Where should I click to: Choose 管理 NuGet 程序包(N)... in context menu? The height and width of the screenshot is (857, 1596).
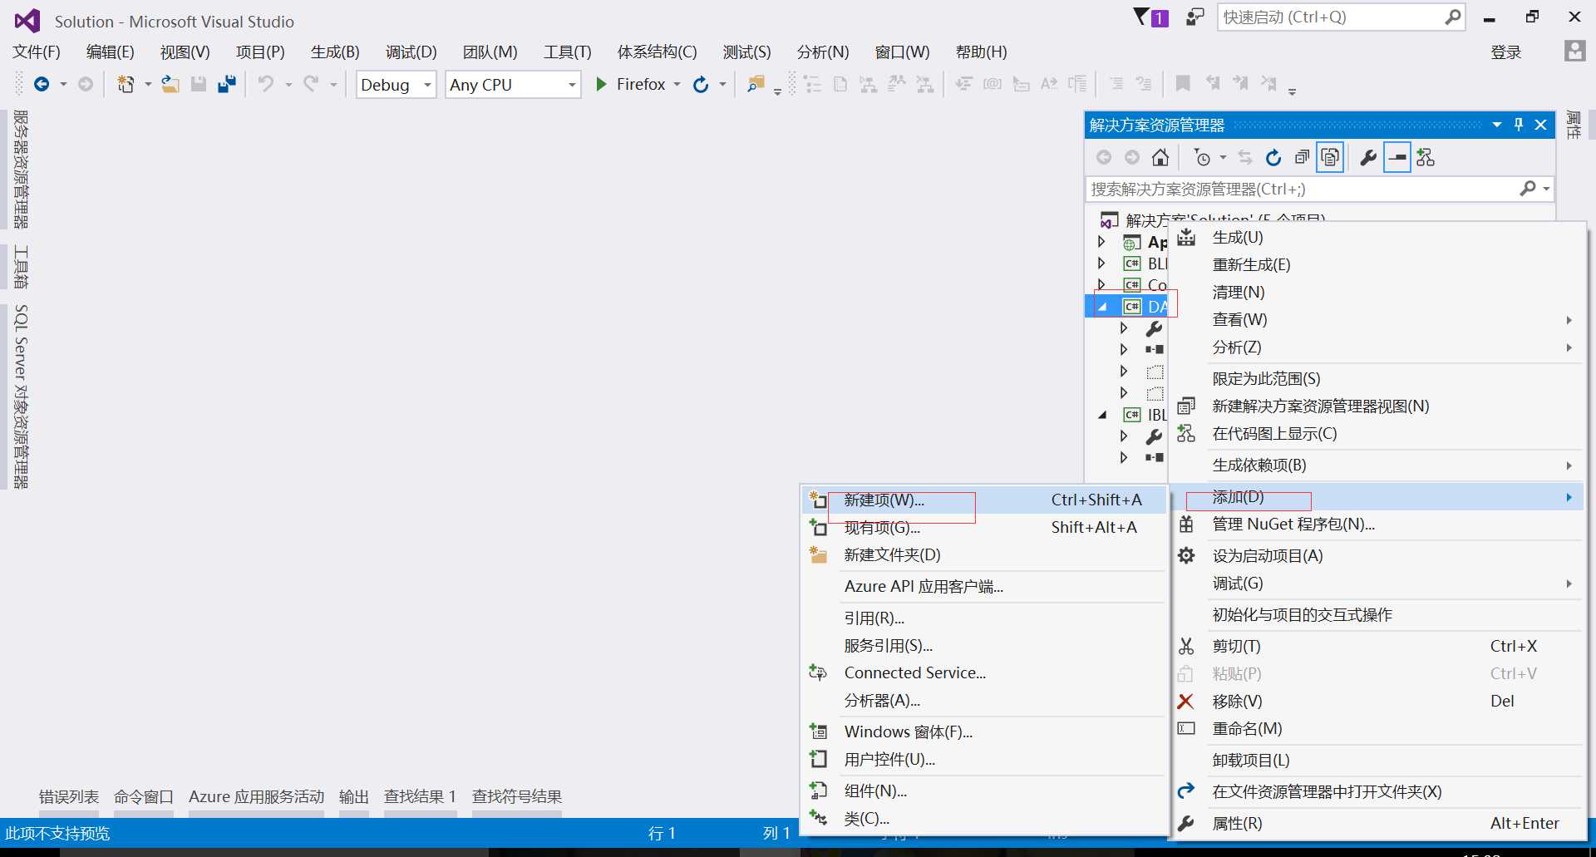point(1377,525)
